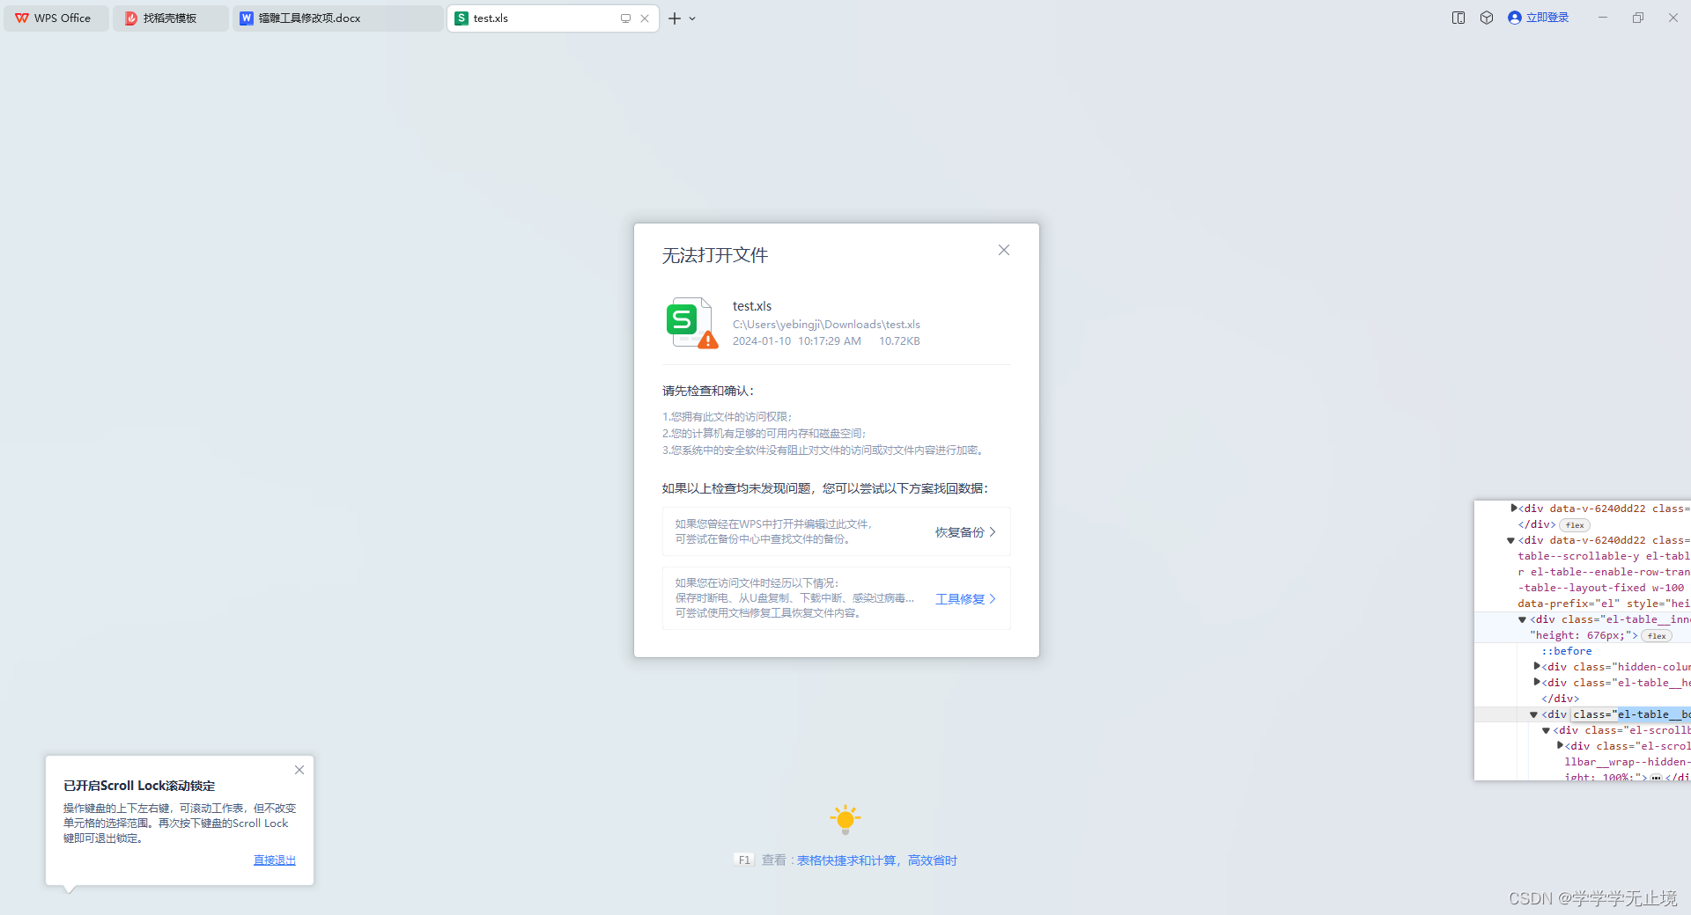Click the chevron next to 工具修复
The image size is (1691, 915).
click(993, 599)
